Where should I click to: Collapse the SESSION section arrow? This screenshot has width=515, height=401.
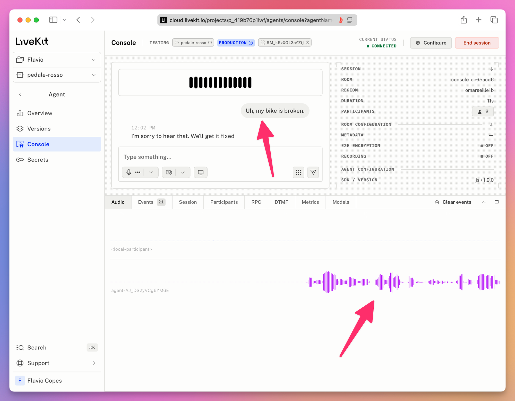point(491,69)
